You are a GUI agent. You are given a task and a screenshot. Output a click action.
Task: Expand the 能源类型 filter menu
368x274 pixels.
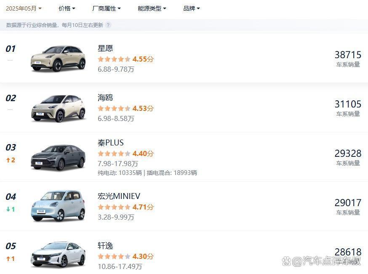click(152, 8)
